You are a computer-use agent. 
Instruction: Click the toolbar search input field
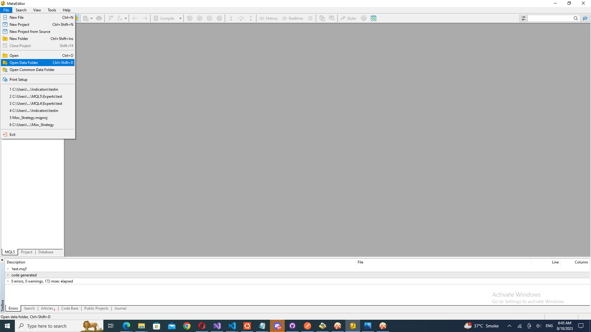click(x=550, y=18)
